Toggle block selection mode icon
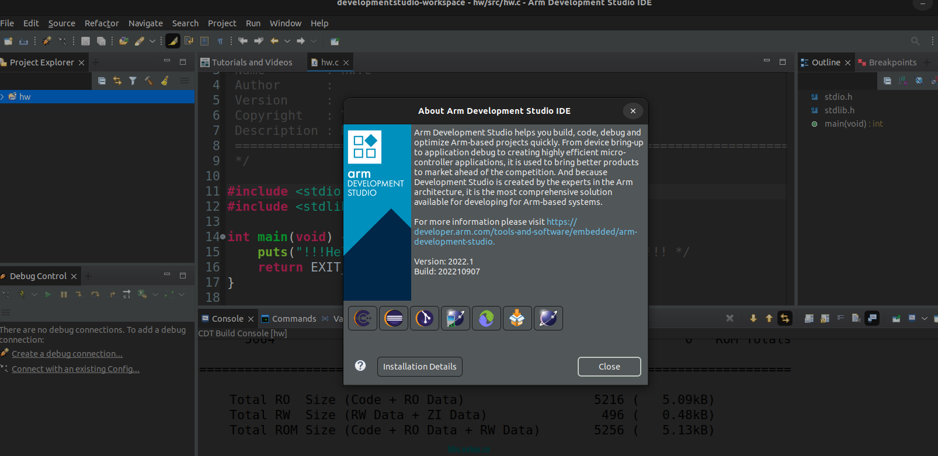The width and height of the screenshot is (938, 456). [x=204, y=41]
